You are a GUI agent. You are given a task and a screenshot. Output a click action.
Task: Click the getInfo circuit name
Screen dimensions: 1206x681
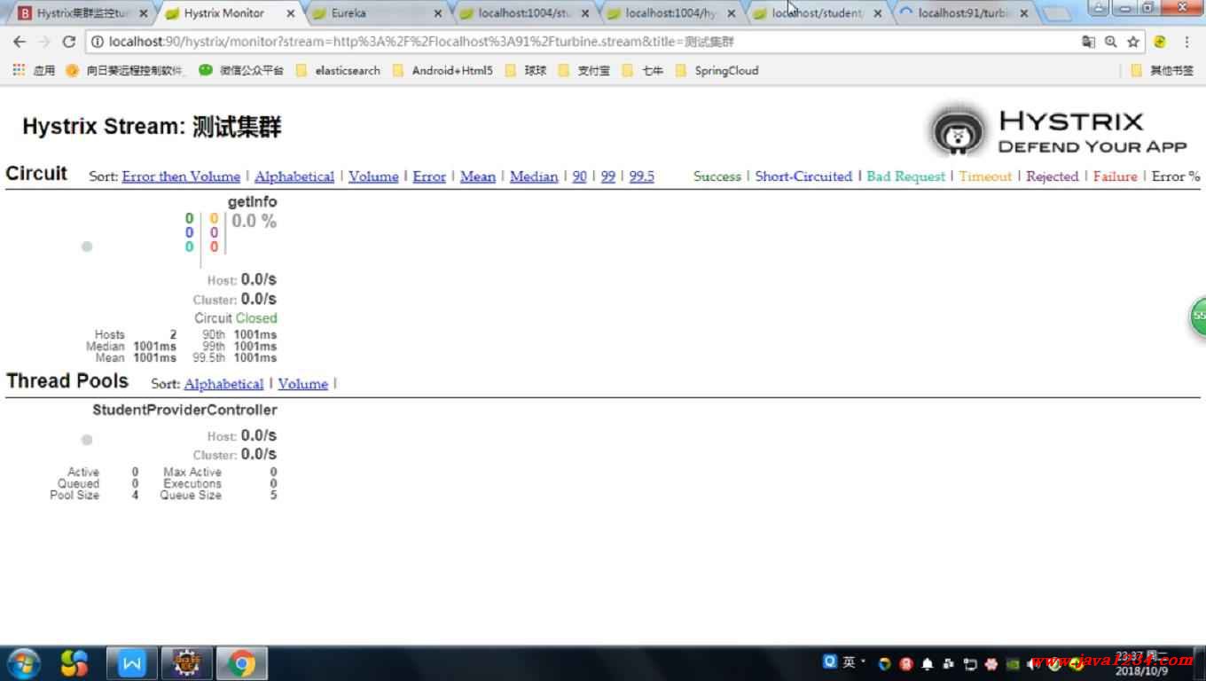click(x=253, y=202)
